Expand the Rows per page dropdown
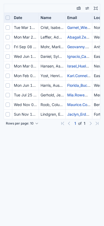Screen dimensions: 104x226 pyautogui.click(x=22, y=123)
